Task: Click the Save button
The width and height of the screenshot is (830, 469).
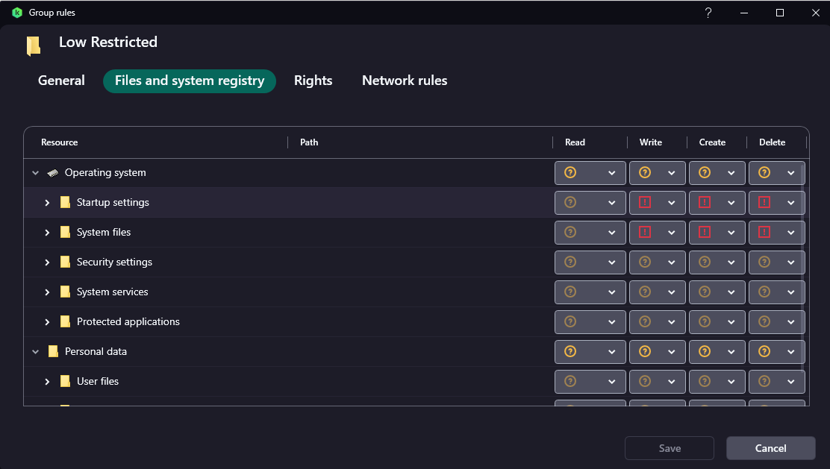Action: (x=670, y=448)
